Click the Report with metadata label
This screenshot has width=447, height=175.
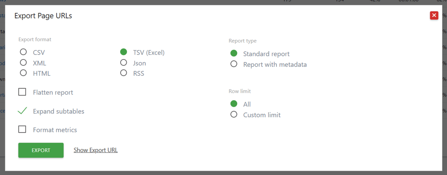tap(275, 64)
